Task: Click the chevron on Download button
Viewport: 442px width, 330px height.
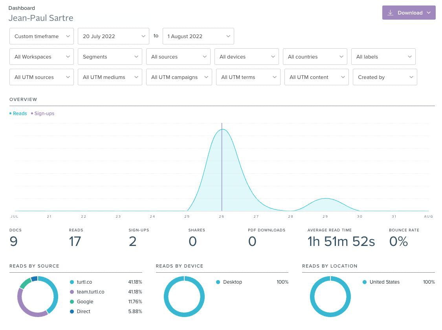Action: [429, 13]
